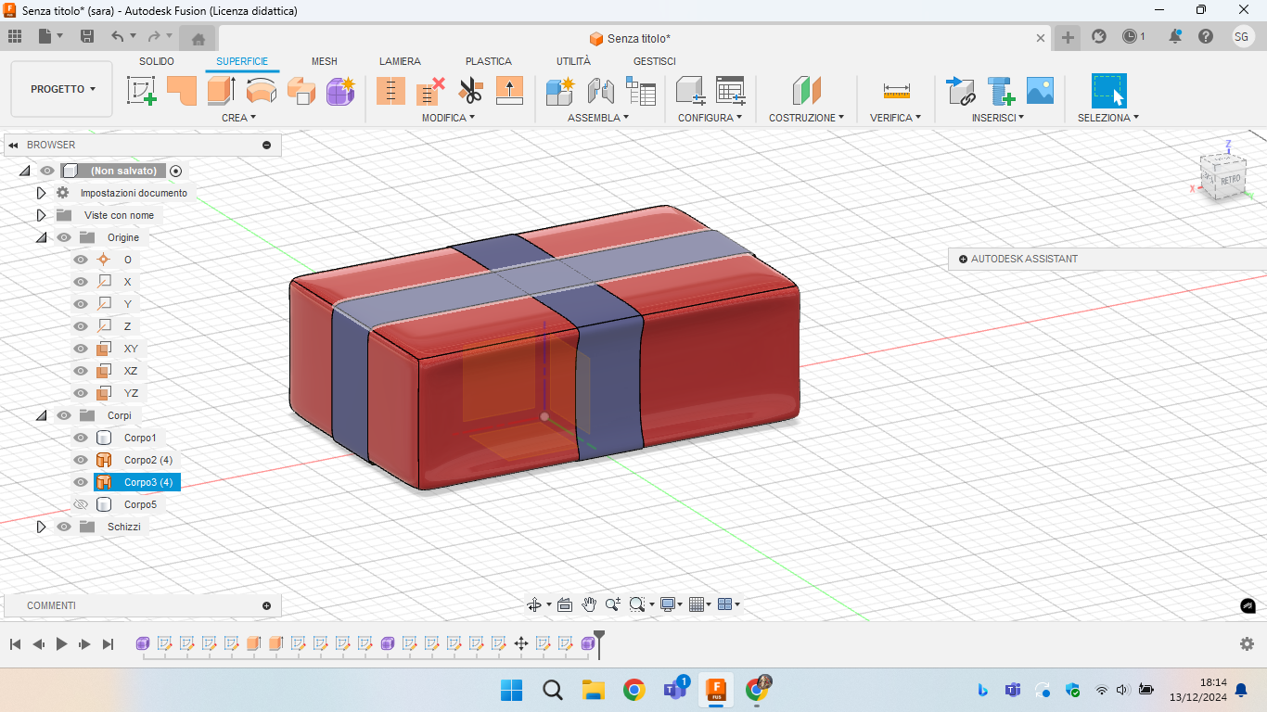Click the Configure model icon
Screen dimensions: 1267x712
click(691, 91)
